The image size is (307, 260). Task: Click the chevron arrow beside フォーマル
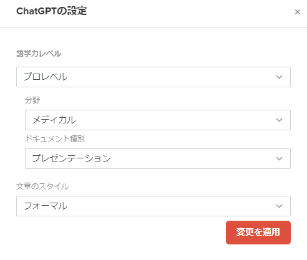coord(279,206)
